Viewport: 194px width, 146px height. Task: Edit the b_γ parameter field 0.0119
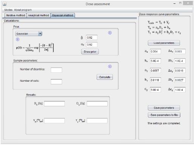[155, 80]
